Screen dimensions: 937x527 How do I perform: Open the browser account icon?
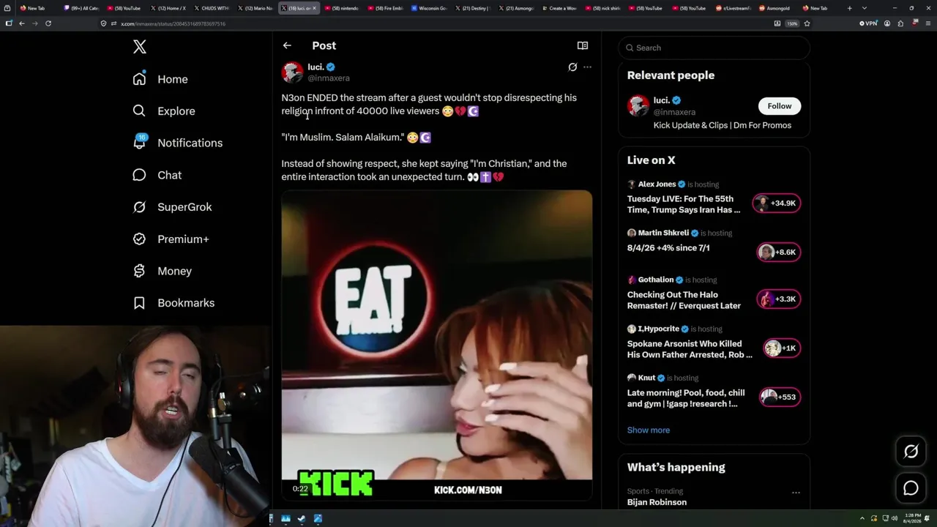[887, 23]
